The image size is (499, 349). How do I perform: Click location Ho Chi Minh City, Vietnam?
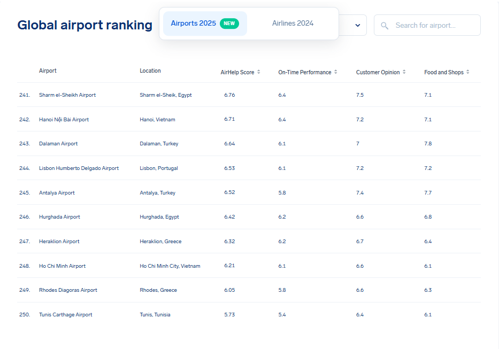coord(170,266)
